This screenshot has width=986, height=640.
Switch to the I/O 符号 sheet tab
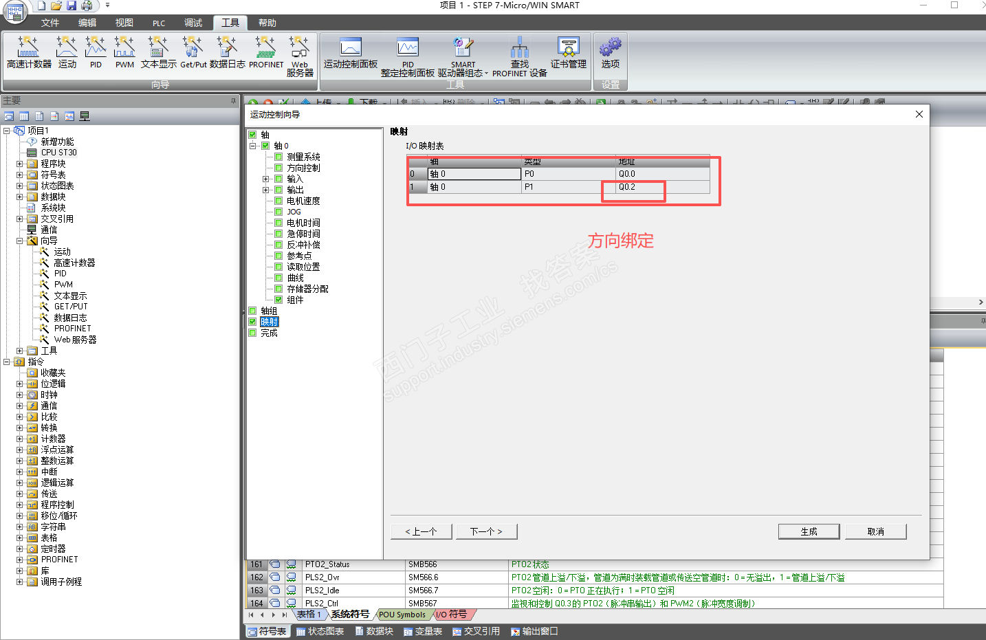pos(452,615)
